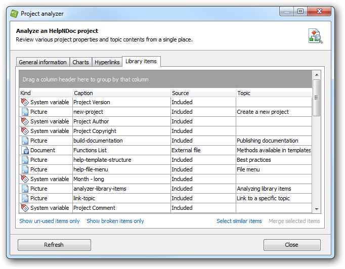Image resolution: width=345 pixels, height=269 pixels.
Task: Click the Word document icon for Functions List
Action: pos(25,150)
